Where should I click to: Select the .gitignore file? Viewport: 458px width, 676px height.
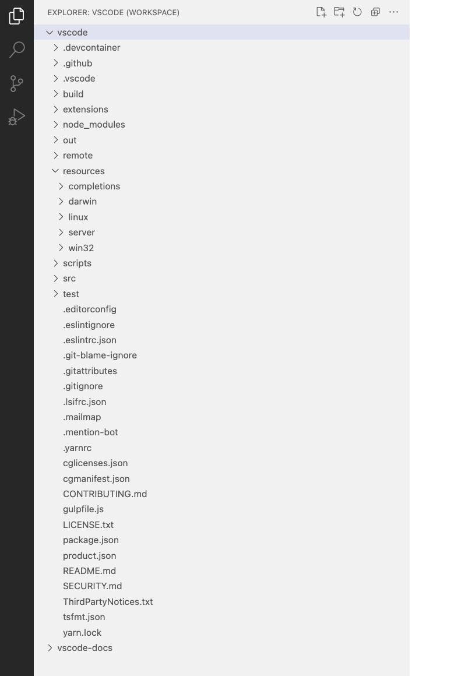click(x=83, y=386)
